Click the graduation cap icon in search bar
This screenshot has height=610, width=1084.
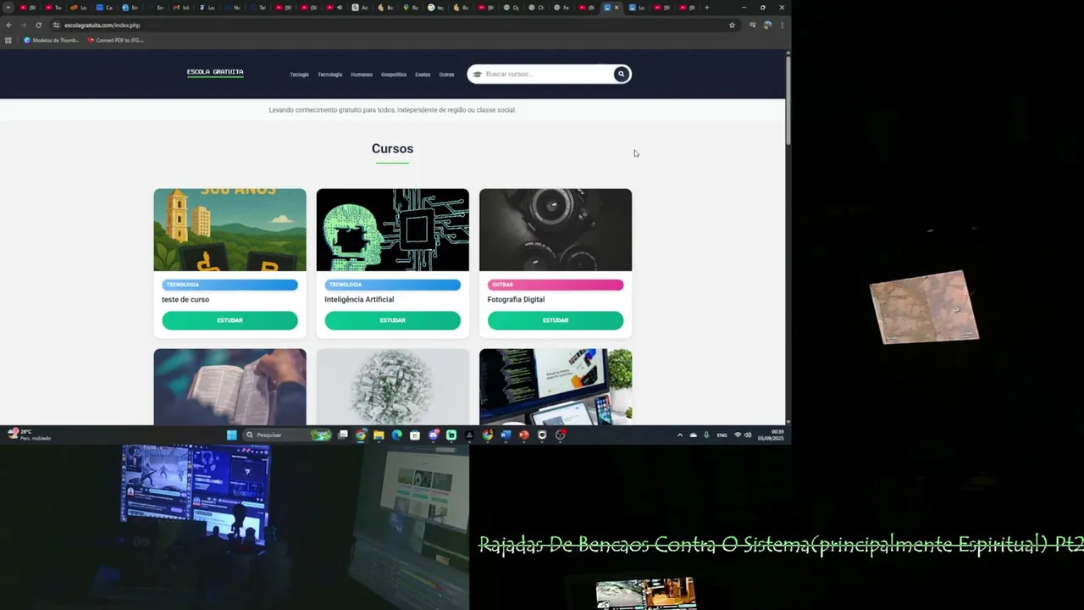[x=478, y=75]
